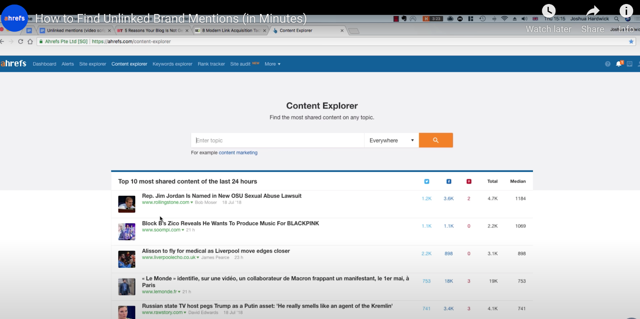Click the UK flag input source icon

pos(535,19)
